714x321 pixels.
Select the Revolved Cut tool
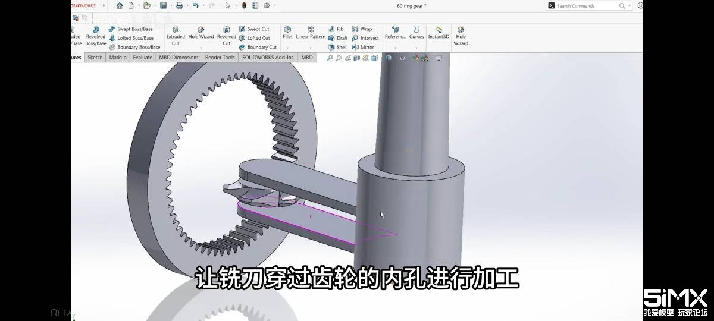(226, 36)
